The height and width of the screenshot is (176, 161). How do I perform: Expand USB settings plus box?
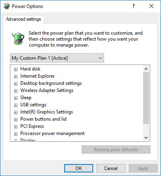pos(16,105)
